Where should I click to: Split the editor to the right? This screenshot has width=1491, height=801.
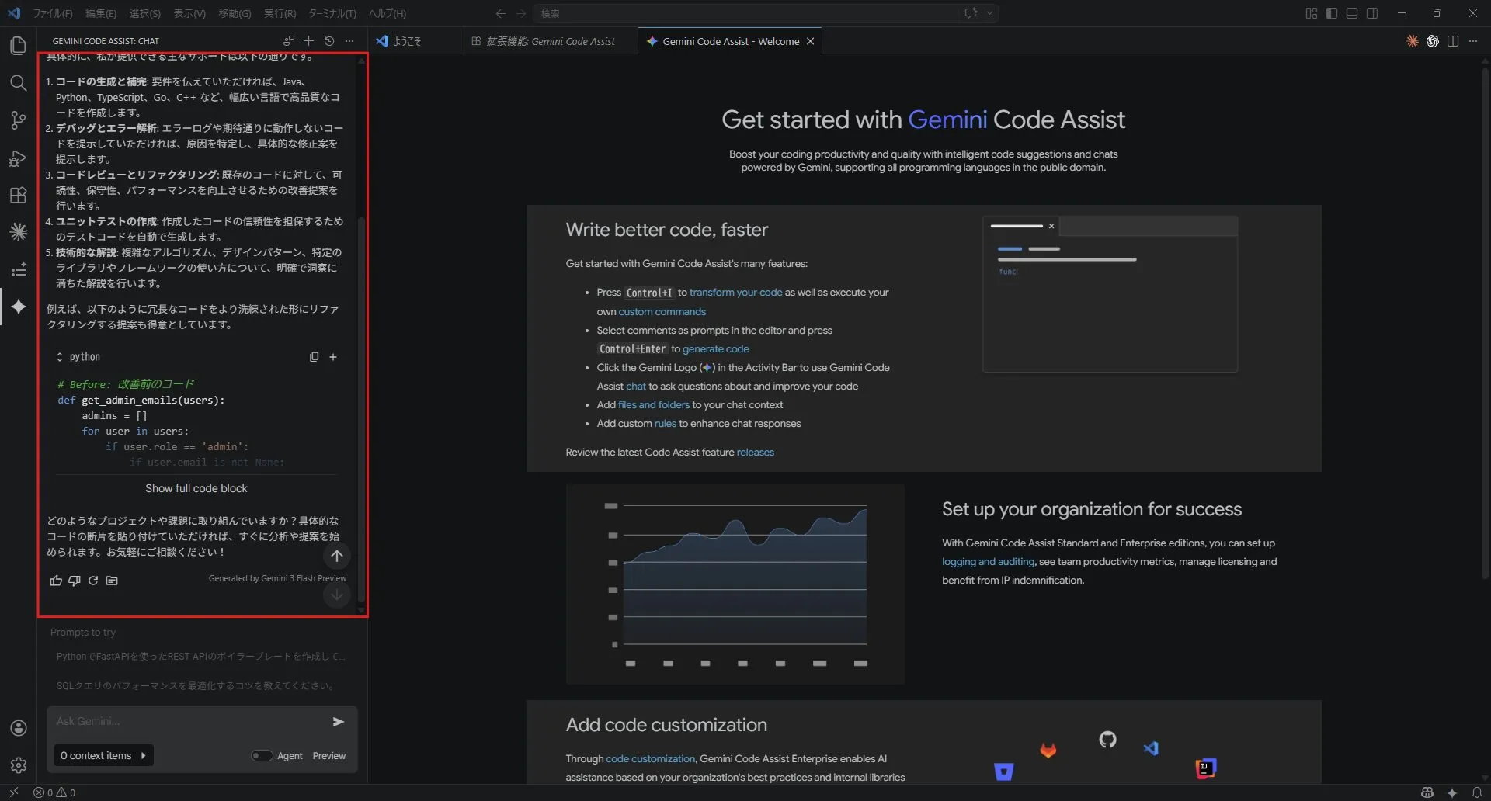tap(1453, 41)
